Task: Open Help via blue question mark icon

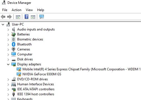Action: (26, 17)
